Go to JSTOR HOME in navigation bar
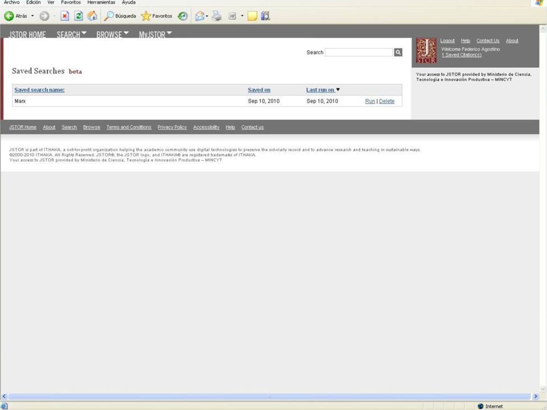Viewport: 547px width, 410px height. click(x=27, y=35)
